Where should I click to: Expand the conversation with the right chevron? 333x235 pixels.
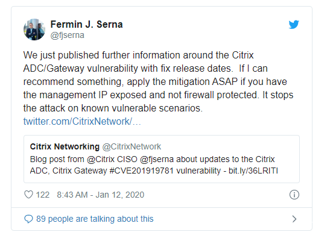[x=294, y=219]
